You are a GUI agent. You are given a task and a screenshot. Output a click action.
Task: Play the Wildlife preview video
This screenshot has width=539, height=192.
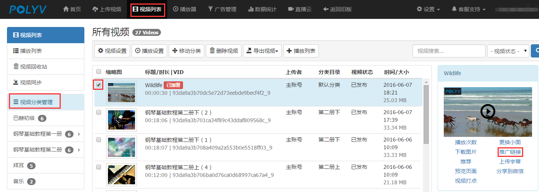(488, 111)
